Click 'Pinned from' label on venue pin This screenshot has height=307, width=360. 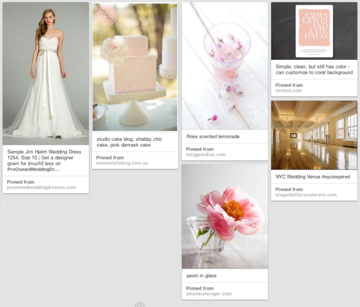pos(289,189)
